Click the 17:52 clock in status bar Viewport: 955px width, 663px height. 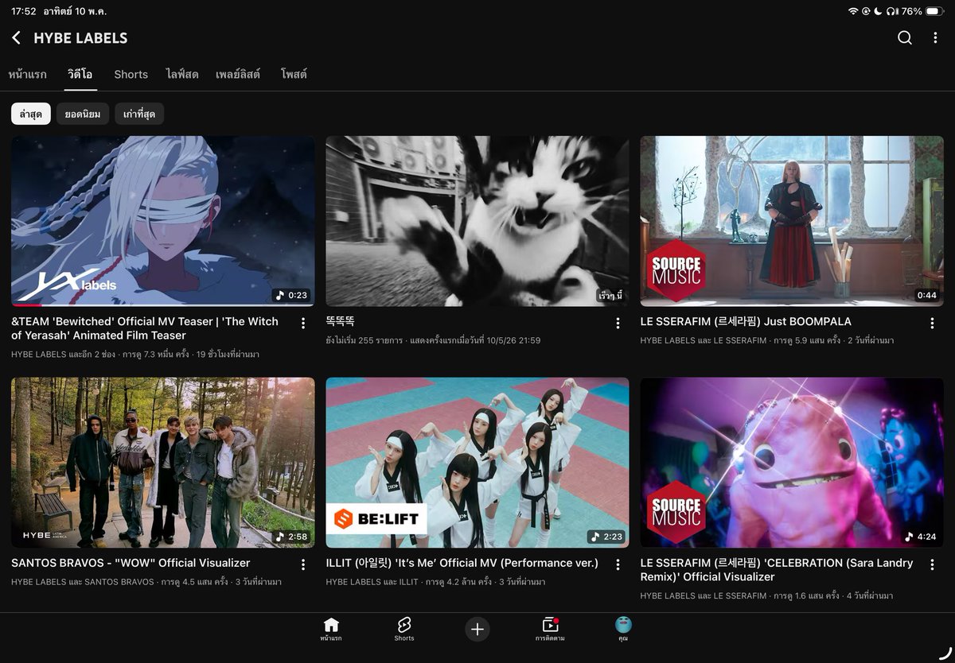point(24,11)
